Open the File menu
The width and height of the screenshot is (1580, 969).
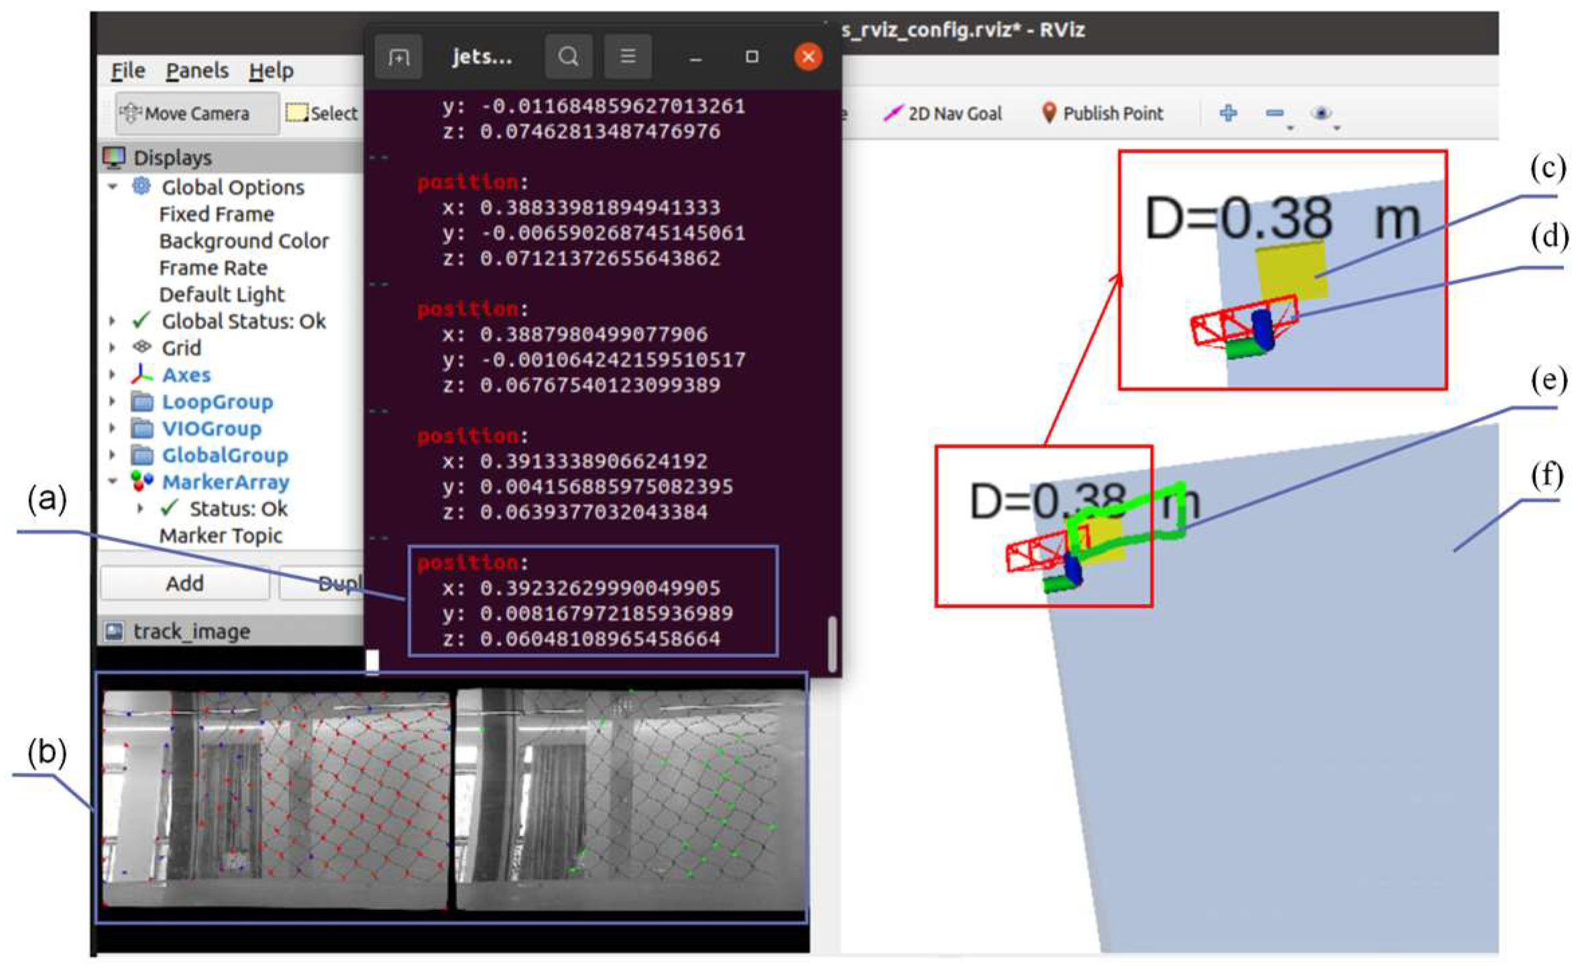127,70
